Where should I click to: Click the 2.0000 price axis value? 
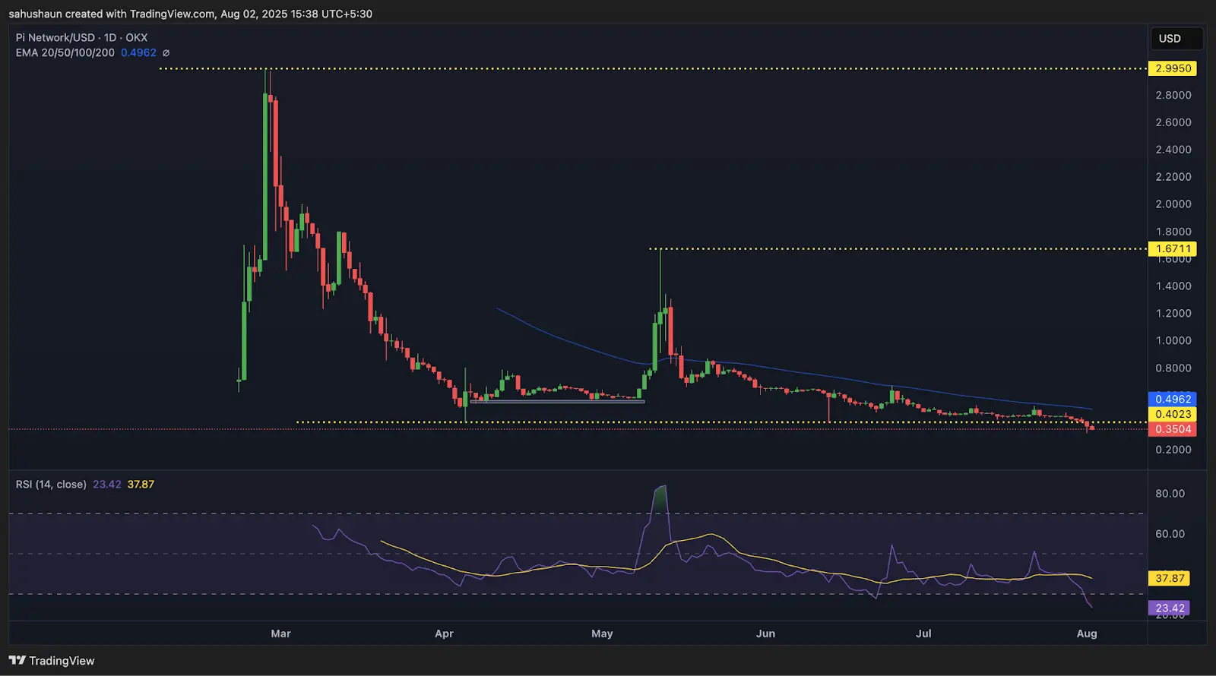tap(1173, 204)
